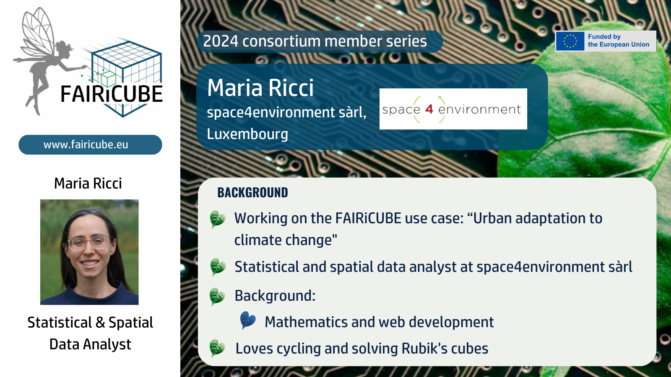This screenshot has height=377, width=671.
Task: Click Maria Ricci's portrait photo
Action: 89,252
